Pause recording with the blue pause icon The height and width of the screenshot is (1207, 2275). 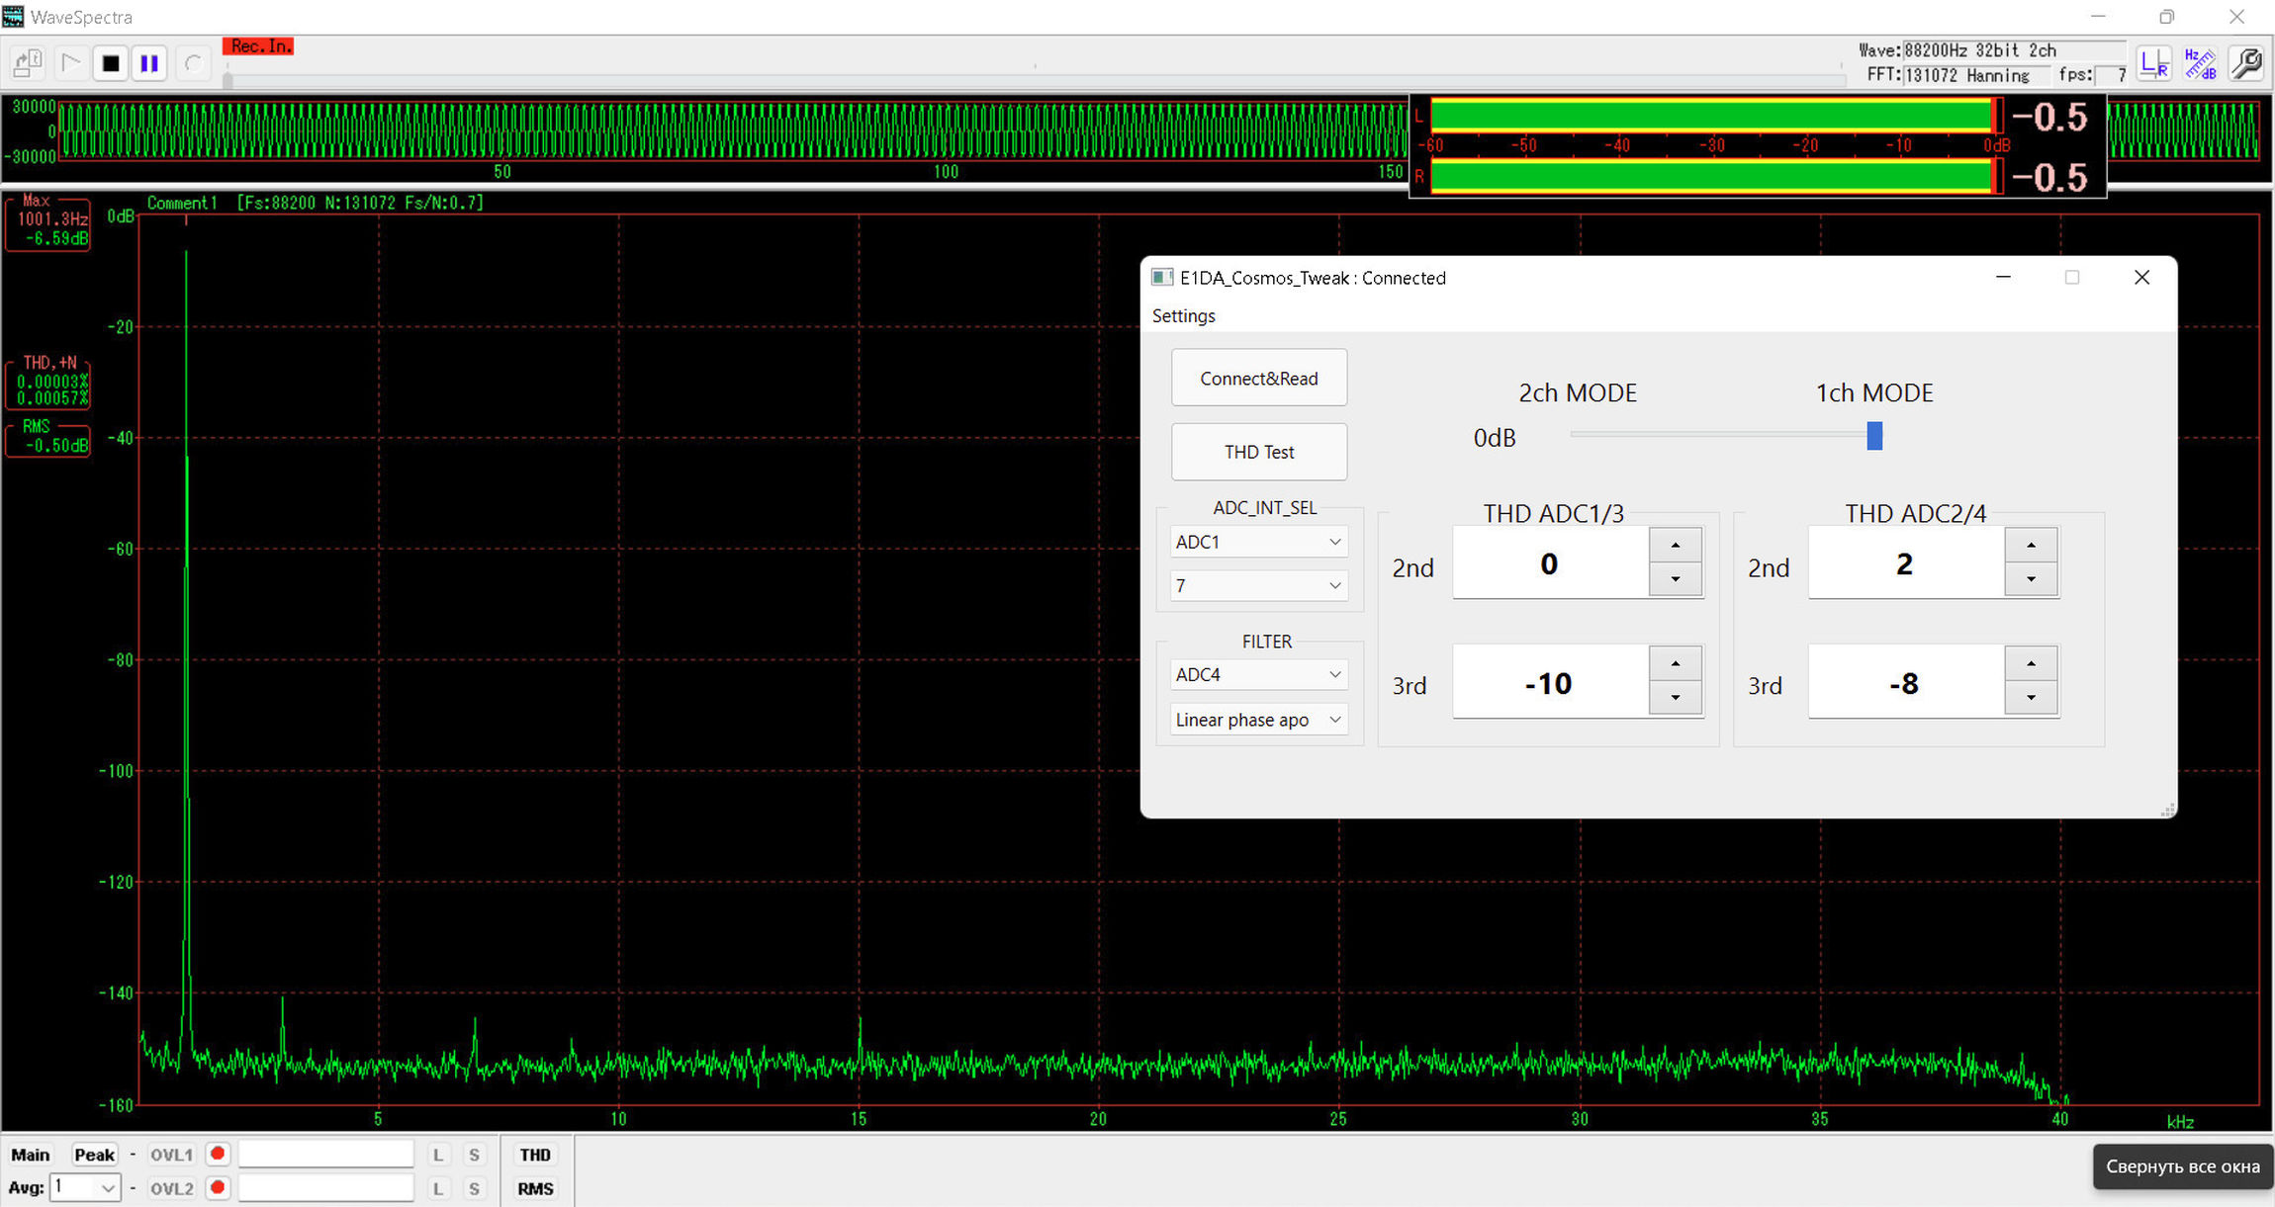tap(149, 63)
